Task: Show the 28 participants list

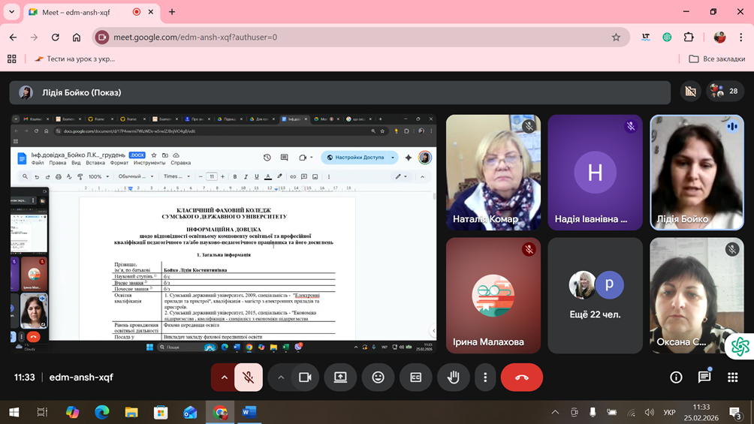Action: (x=724, y=92)
